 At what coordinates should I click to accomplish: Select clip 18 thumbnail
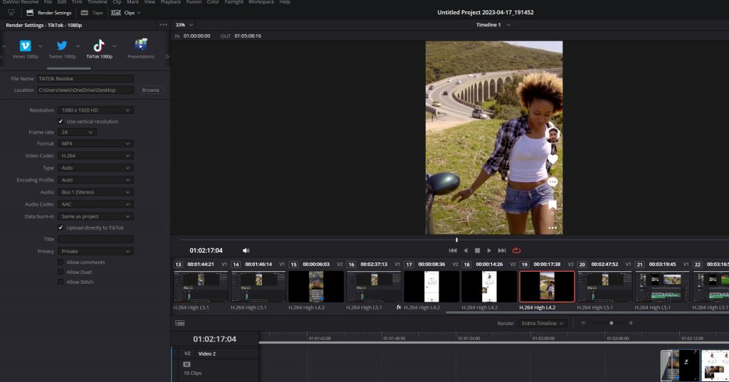point(488,287)
